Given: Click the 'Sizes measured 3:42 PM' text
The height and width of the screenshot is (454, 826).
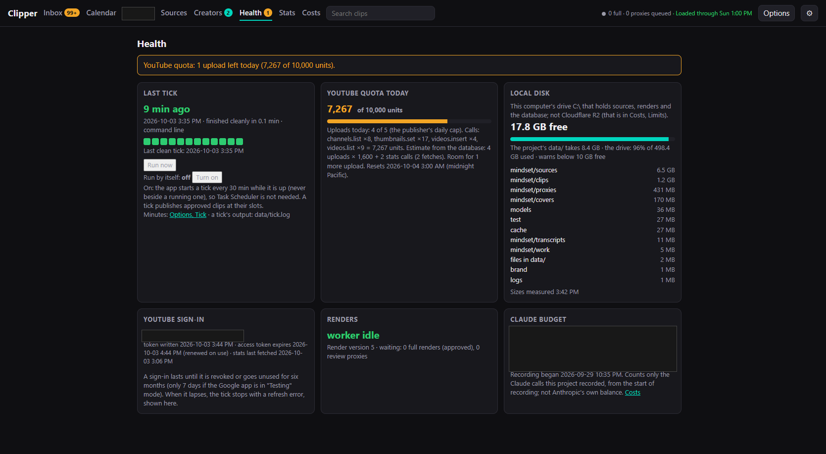Looking at the screenshot, I should point(544,292).
